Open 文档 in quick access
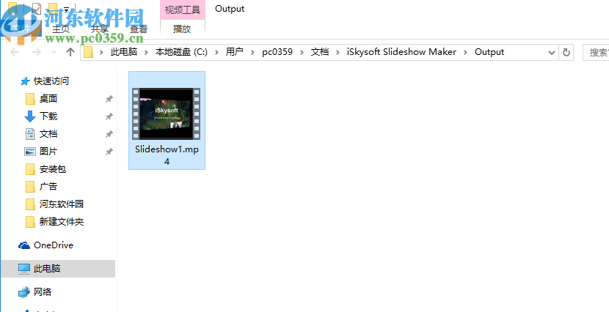 (x=48, y=134)
